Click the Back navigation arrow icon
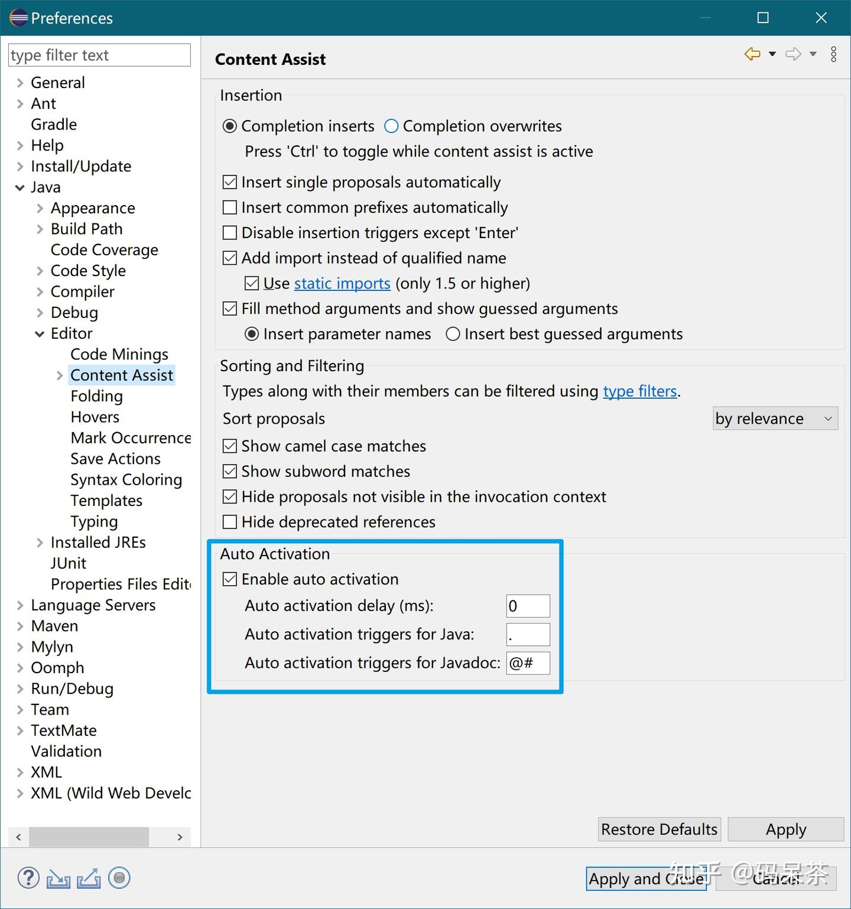This screenshot has height=909, width=851. (752, 54)
